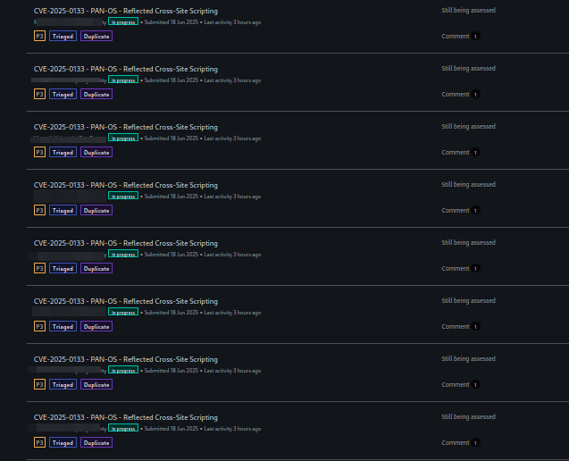Click 'Still being assessed' on the eighth submission

[x=468, y=416]
